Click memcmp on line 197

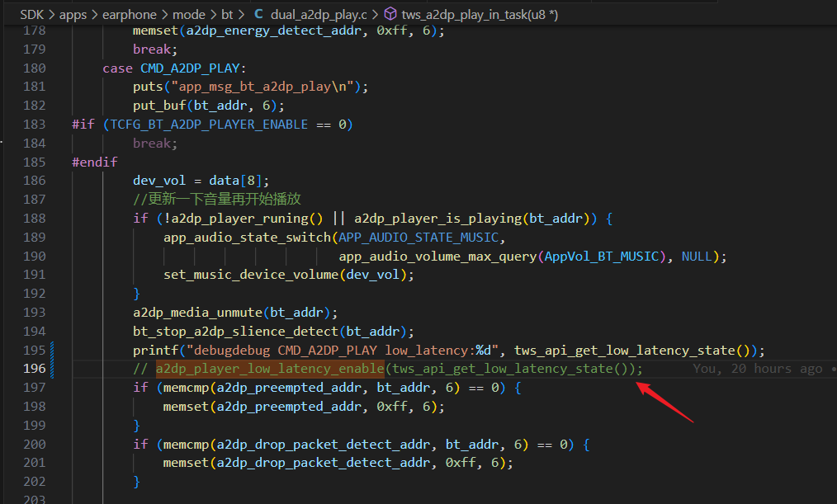(187, 388)
